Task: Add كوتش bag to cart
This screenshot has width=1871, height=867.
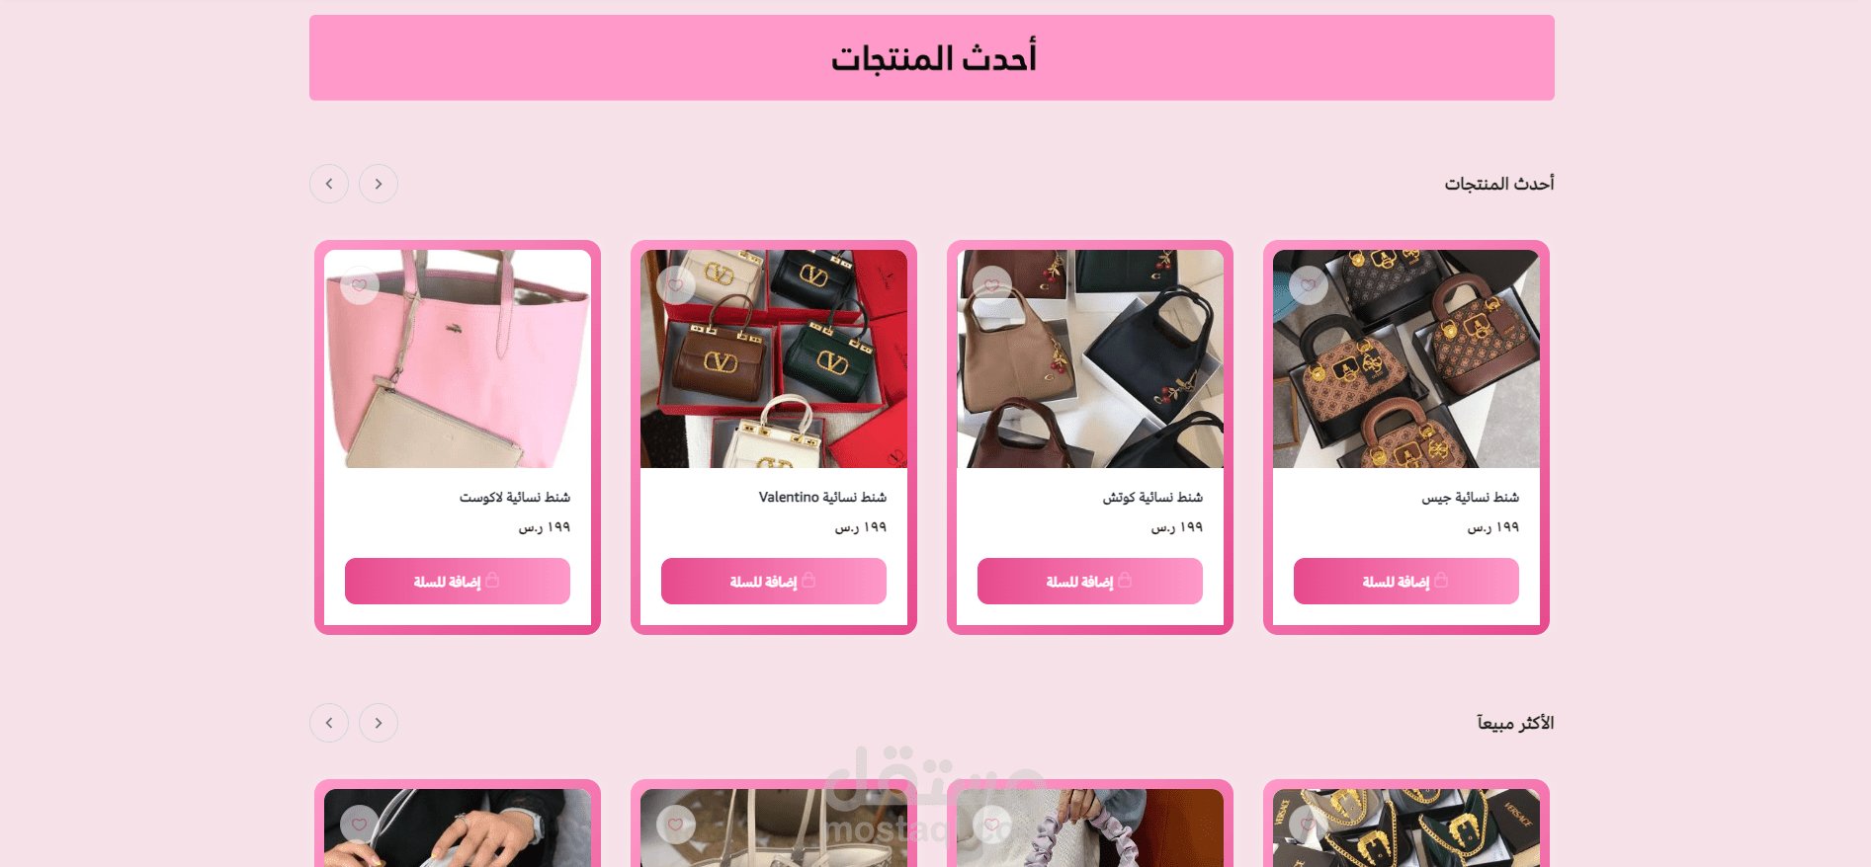Action: point(1090,581)
